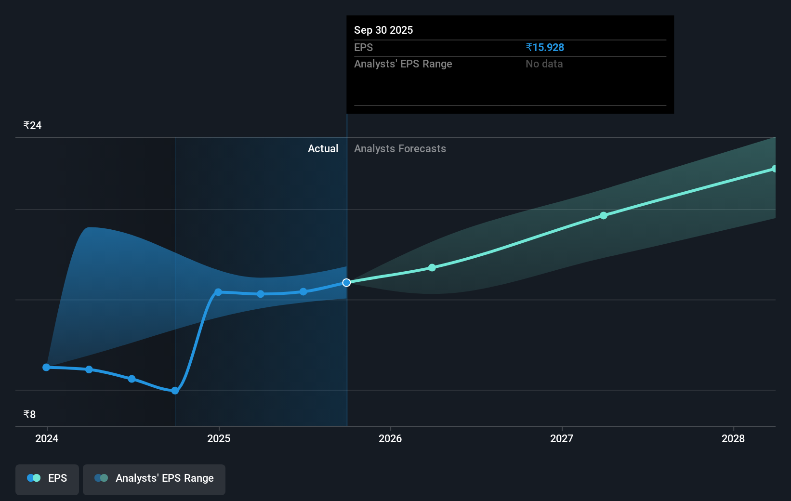Screen dimensions: 791x501
Task: Switch to the Analysts Forecasts section
Action: 400,148
